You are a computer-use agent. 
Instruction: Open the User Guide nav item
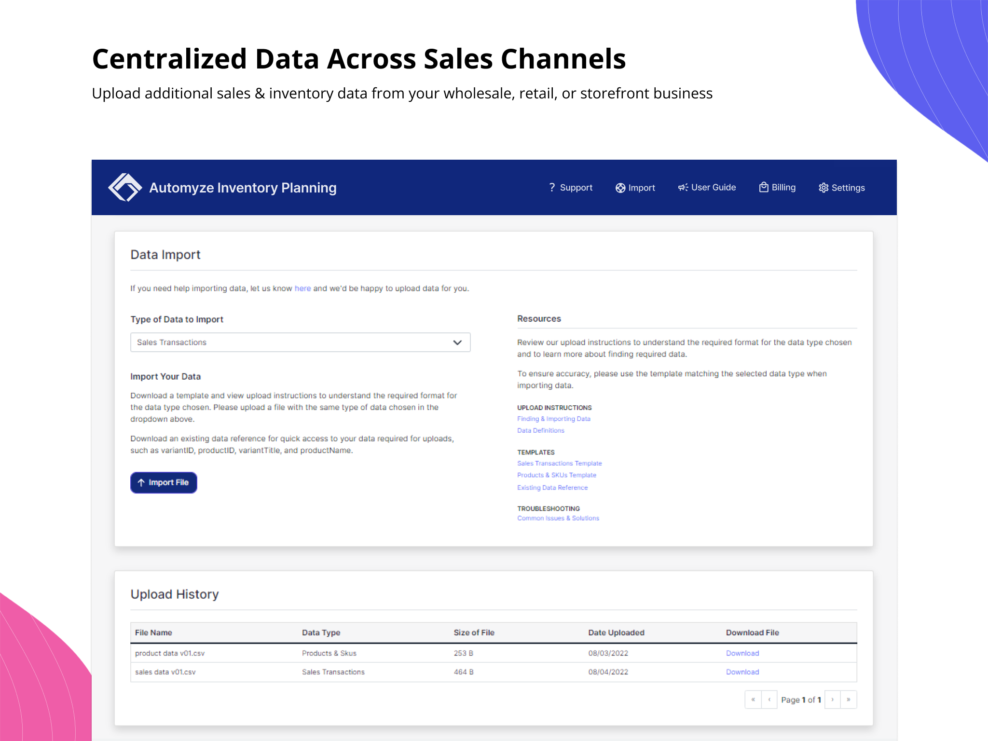point(707,187)
